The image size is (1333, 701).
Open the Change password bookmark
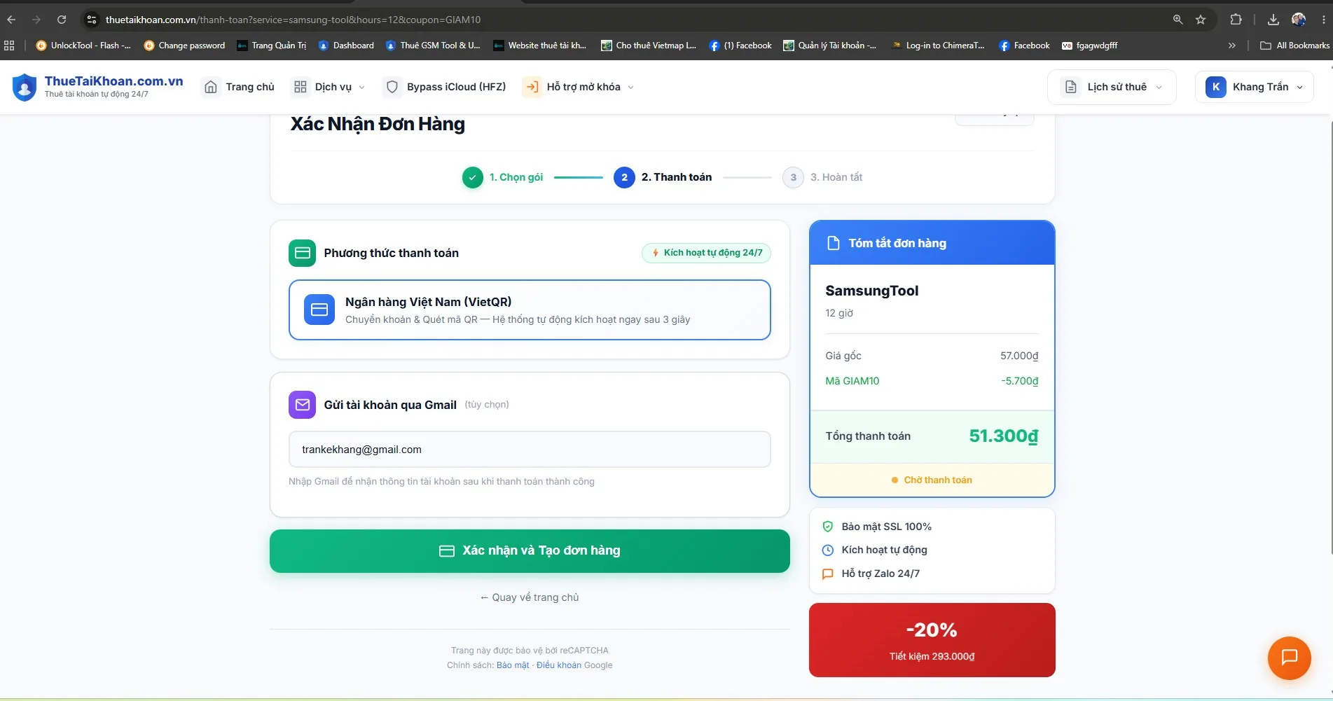184,46
